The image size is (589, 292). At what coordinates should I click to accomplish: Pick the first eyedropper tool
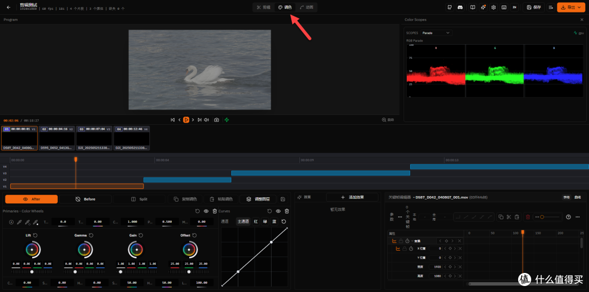[20, 222]
